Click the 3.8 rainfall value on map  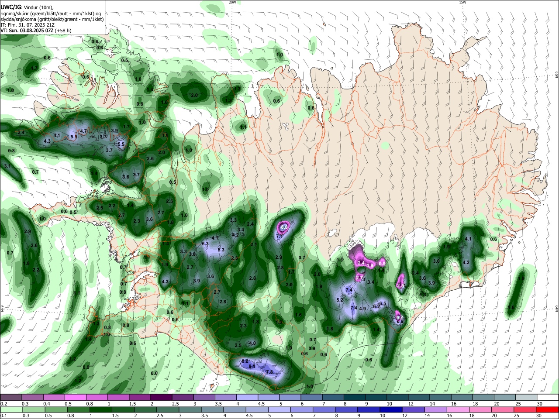(x=192, y=254)
